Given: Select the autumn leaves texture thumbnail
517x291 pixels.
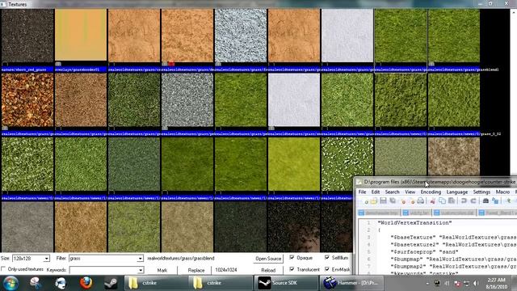Looking at the screenshot, I should pyautogui.click(x=27, y=100).
